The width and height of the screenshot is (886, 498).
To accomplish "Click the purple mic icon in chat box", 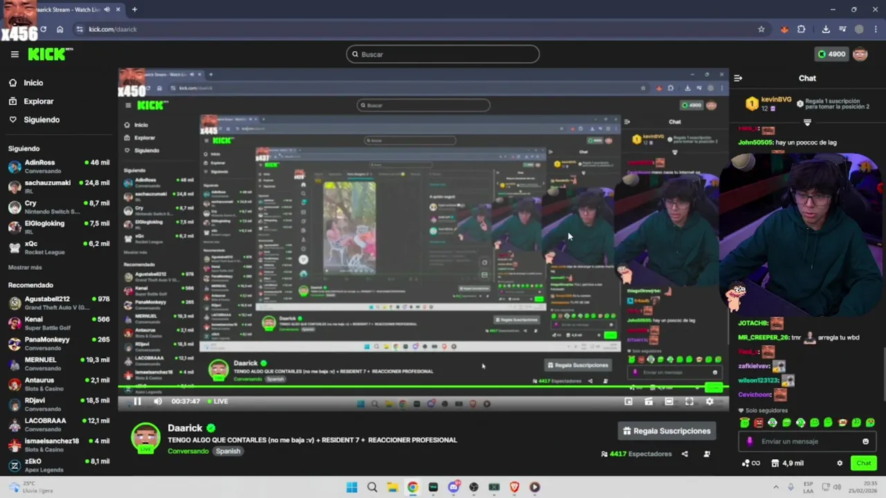I will (750, 441).
